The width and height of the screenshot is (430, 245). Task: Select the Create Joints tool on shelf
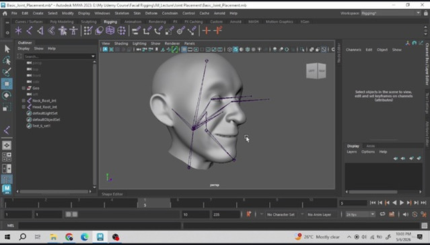click(x=30, y=30)
